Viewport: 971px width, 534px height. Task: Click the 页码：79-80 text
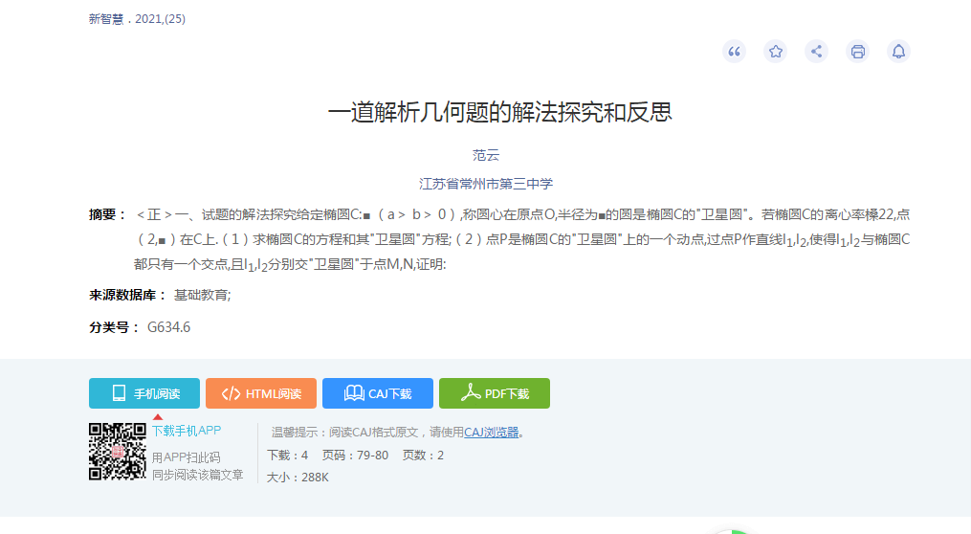(356, 456)
